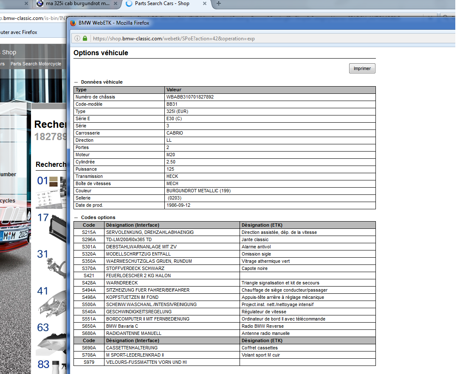
Task: Open 'Parts Search Motorcycle' in the background Shop page
Action: tap(36, 64)
